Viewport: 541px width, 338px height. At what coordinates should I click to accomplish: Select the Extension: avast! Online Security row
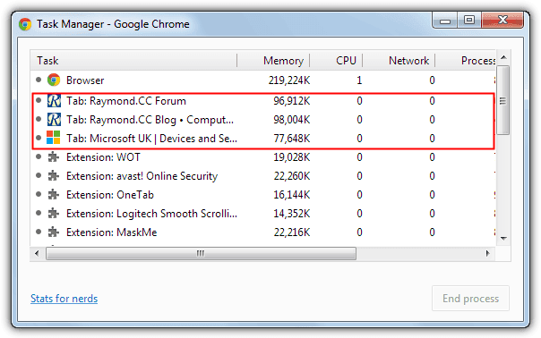click(263, 176)
